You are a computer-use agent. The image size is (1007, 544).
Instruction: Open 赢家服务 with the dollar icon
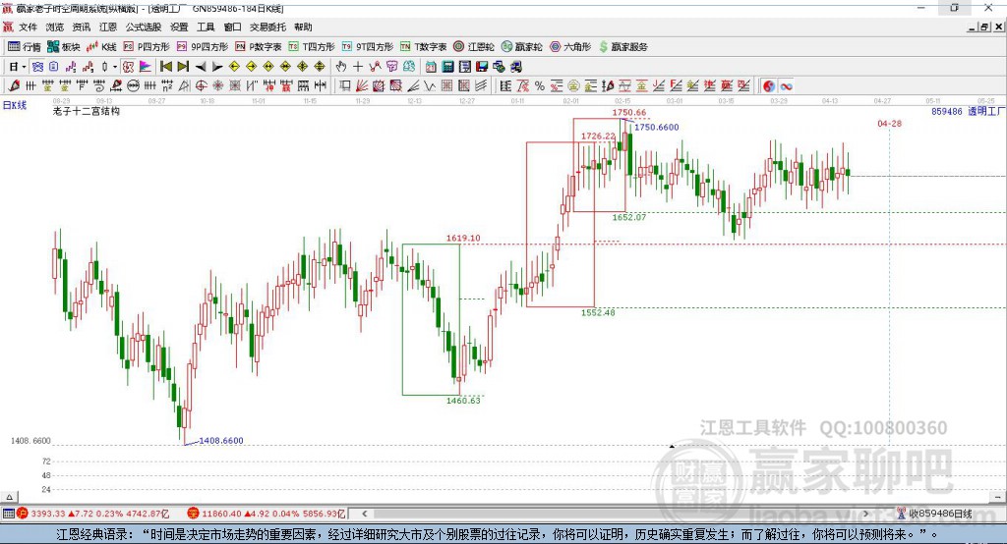coord(622,47)
